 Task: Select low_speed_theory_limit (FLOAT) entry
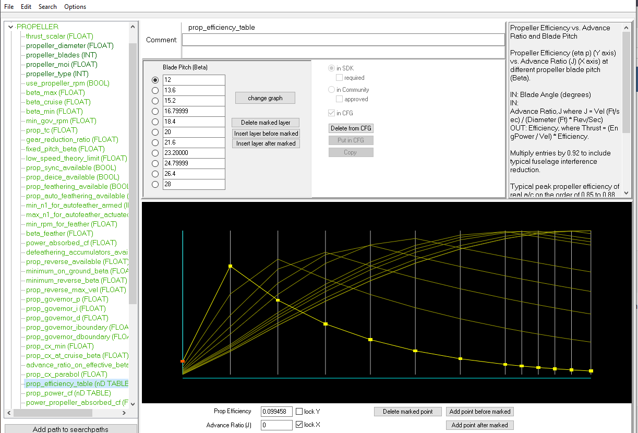click(77, 158)
